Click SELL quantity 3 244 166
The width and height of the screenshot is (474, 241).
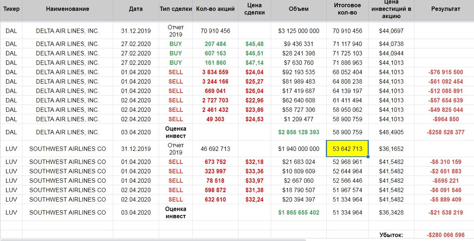point(215,82)
